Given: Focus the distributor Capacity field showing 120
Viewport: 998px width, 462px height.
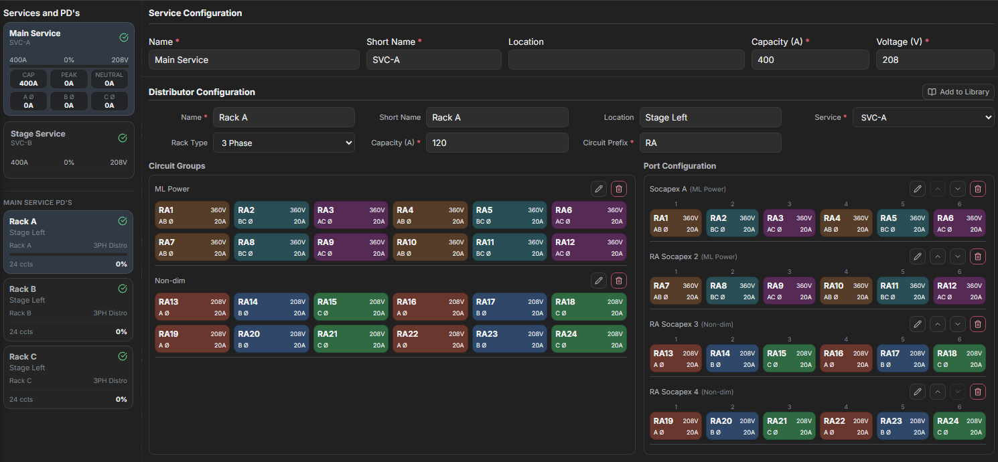Looking at the screenshot, I should click(497, 143).
